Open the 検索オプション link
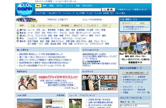Image resolution: width=166 pixels, height=108 pixels. click(x=124, y=9)
